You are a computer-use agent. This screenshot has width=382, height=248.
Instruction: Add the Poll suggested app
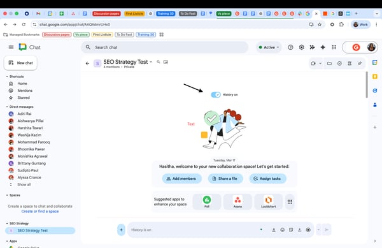[x=207, y=201]
